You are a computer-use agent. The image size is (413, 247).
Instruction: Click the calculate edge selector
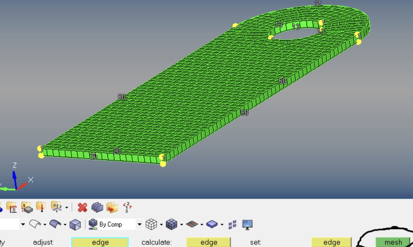coord(209,242)
